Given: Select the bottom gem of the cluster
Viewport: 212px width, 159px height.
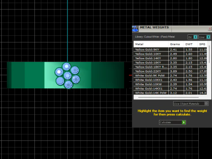Looking at the screenshot, I should coord(68,85).
